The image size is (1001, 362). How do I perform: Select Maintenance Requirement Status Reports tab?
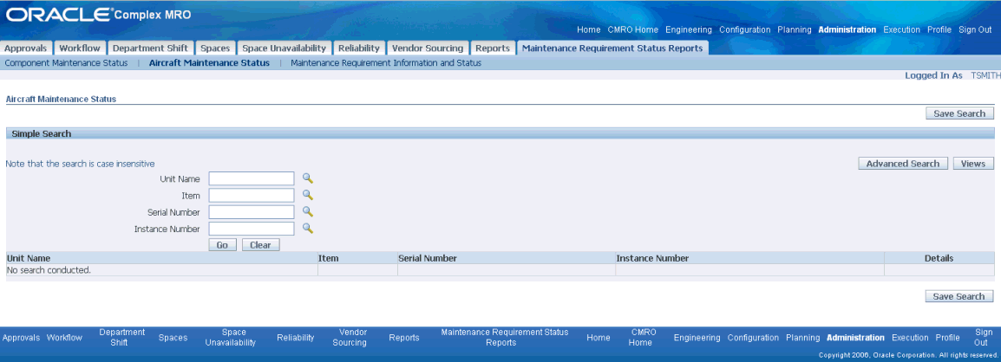coord(612,48)
